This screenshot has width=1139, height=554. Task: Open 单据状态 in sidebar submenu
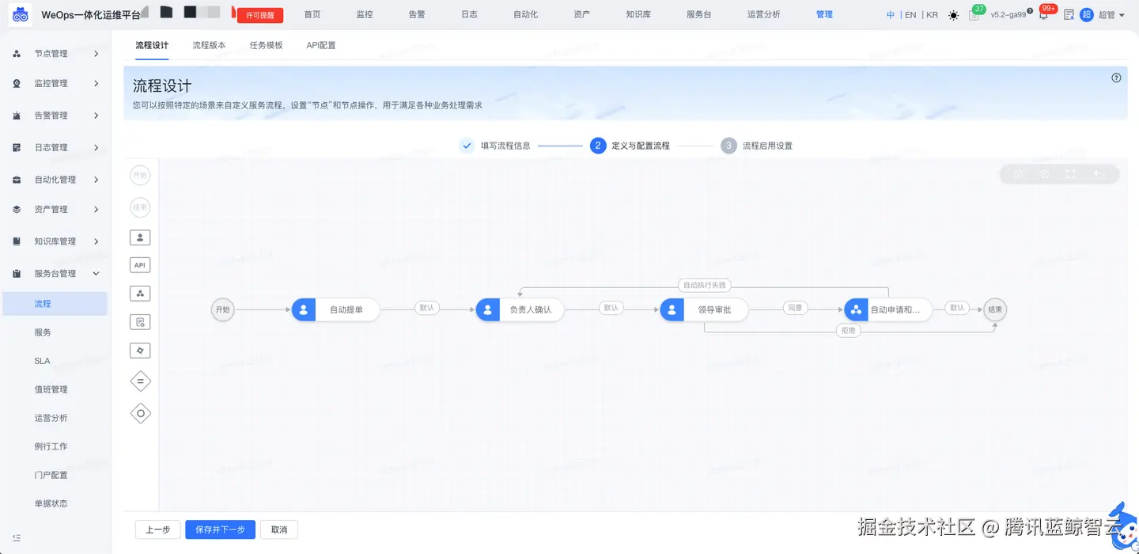51,503
